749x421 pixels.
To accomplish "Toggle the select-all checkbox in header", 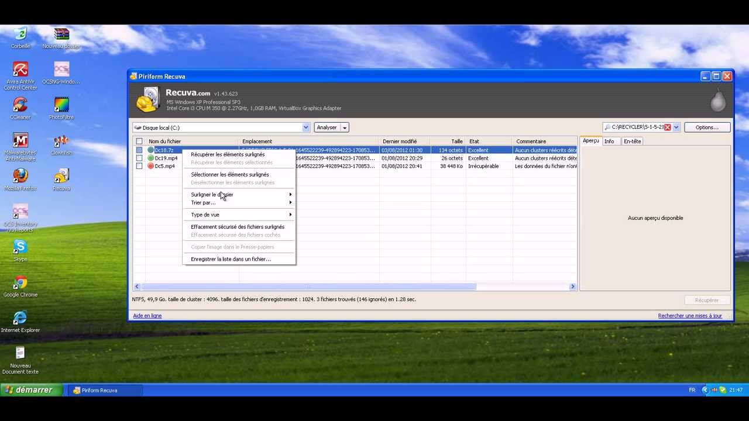I will (x=139, y=142).
